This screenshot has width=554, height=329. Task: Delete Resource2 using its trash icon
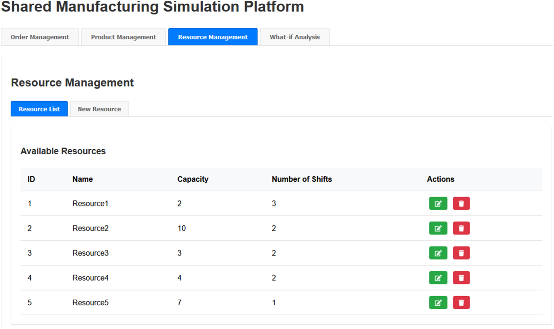point(461,228)
